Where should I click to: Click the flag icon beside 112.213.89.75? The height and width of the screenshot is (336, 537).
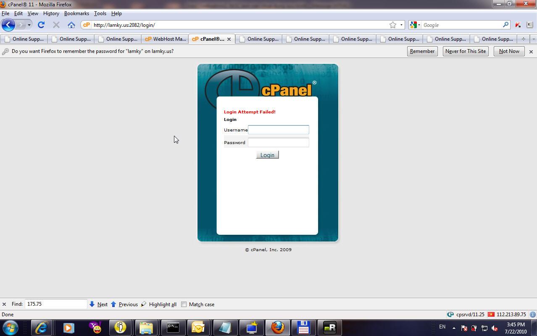point(491,314)
